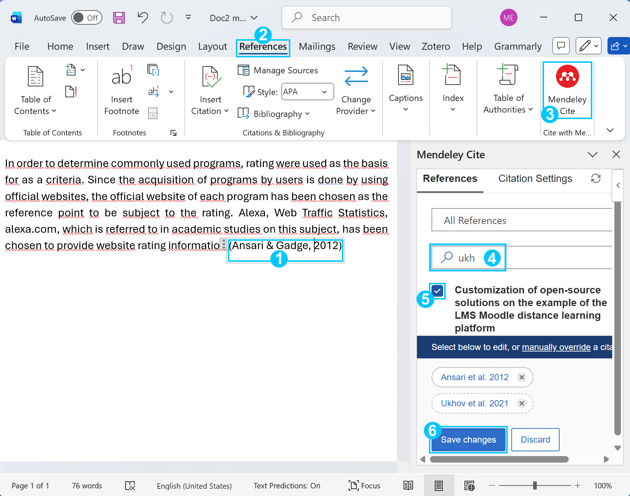
Task: Open the Review tab
Action: (x=363, y=46)
